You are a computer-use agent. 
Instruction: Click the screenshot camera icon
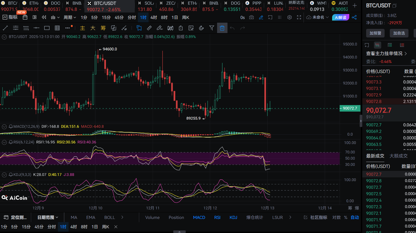tap(251, 17)
